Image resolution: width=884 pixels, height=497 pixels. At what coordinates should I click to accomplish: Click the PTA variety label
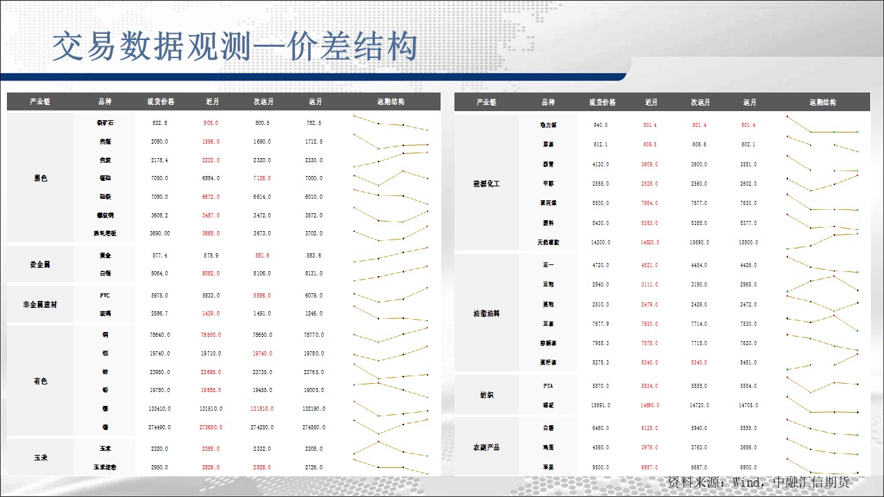tap(548, 386)
